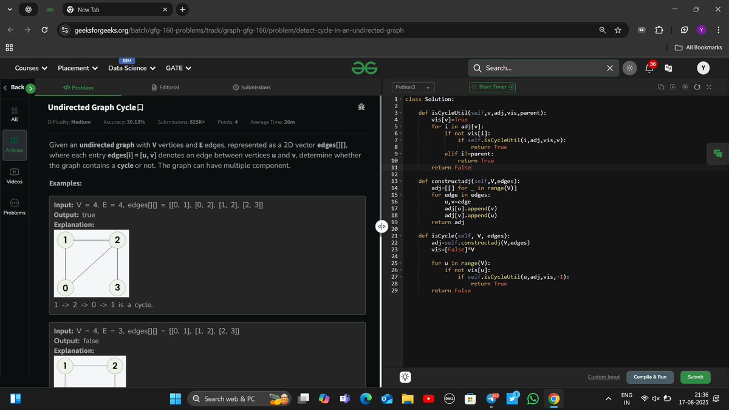Viewport: 729px width, 410px height.
Task: Open Videos in the left sidebar
Action: (x=15, y=176)
